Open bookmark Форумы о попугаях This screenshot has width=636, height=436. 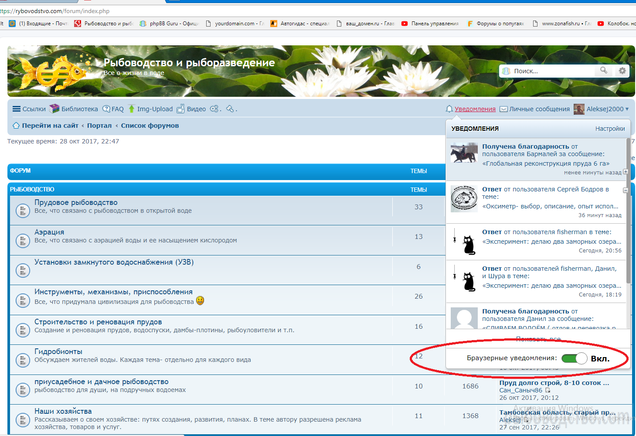click(496, 24)
